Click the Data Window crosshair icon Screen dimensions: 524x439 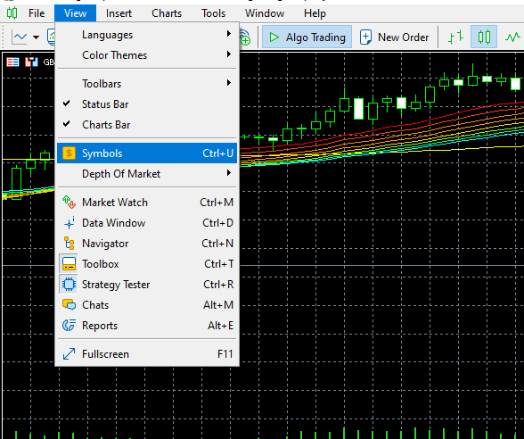pos(69,223)
